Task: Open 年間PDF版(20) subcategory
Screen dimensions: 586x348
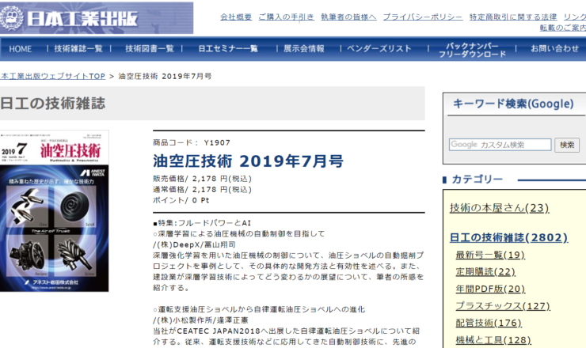Action: click(490, 289)
